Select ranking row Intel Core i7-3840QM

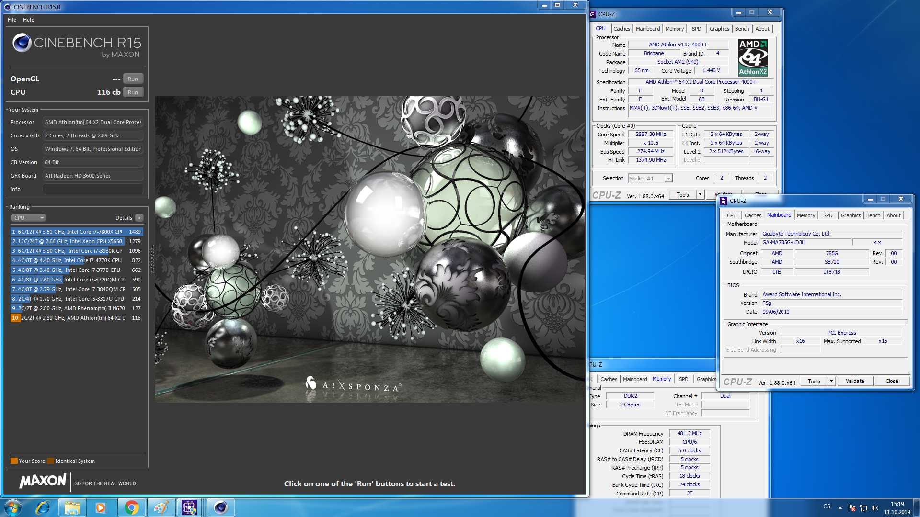(77, 289)
